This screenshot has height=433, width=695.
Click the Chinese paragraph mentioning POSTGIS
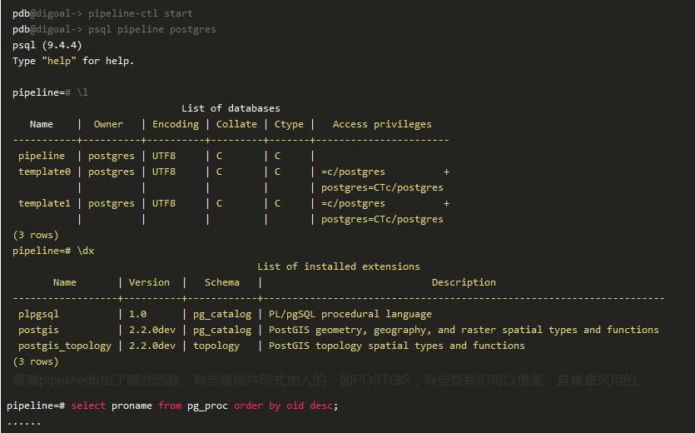[329, 381]
